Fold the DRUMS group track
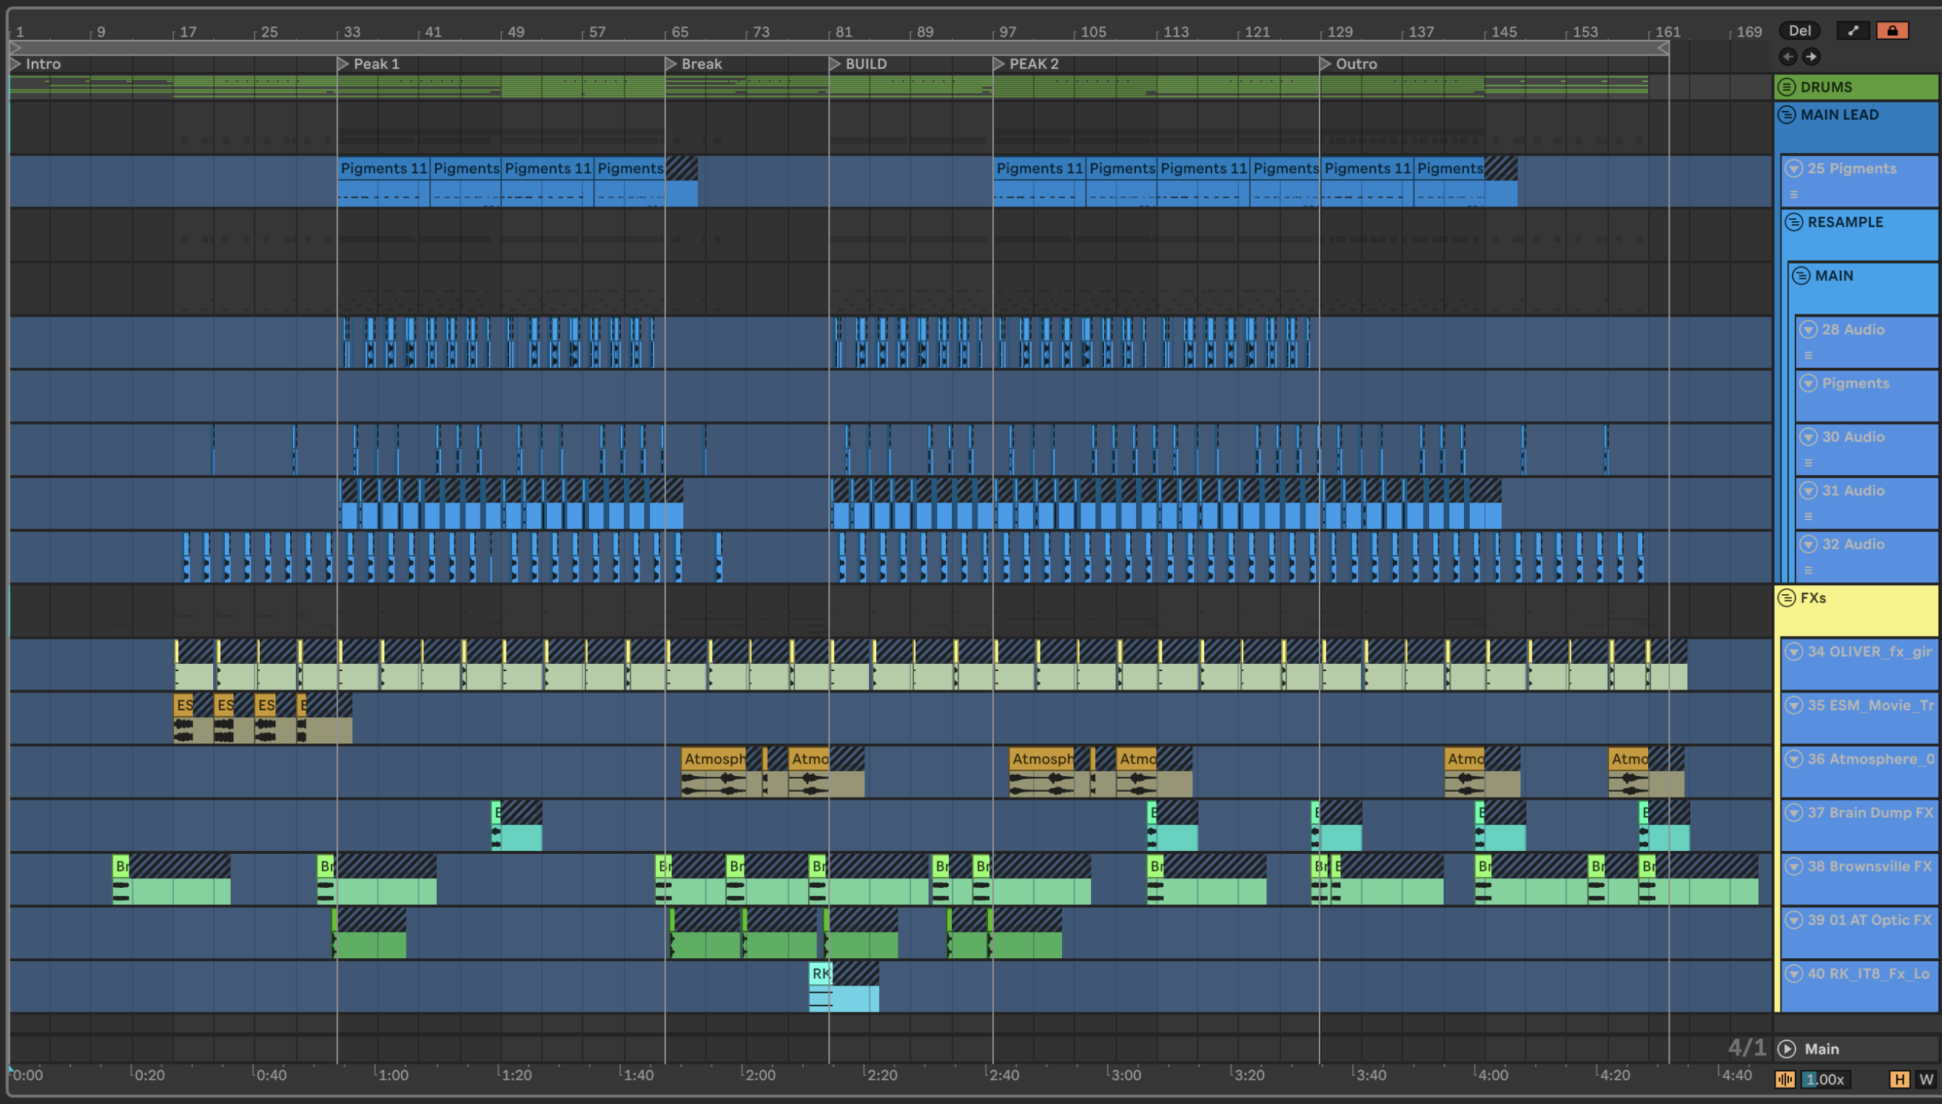 [x=1787, y=87]
